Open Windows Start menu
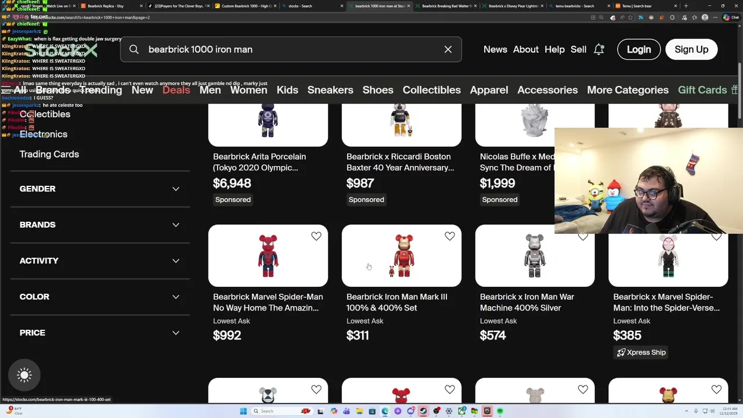The width and height of the screenshot is (743, 418). tap(243, 411)
